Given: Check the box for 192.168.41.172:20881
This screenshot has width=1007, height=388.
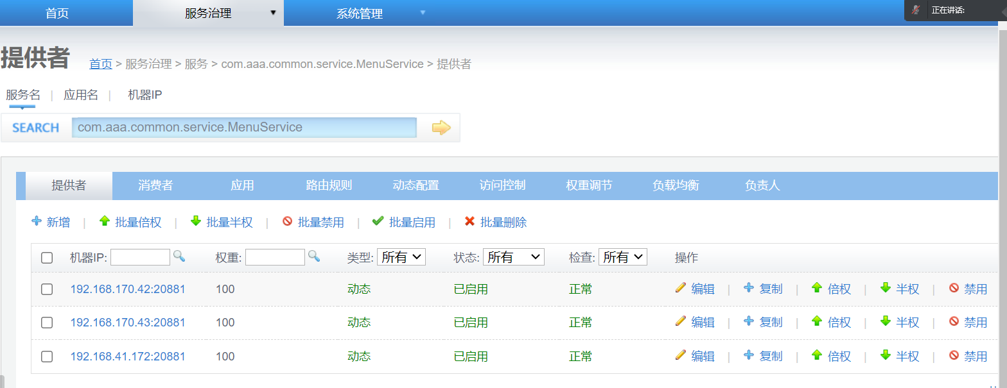Looking at the screenshot, I should coord(47,357).
